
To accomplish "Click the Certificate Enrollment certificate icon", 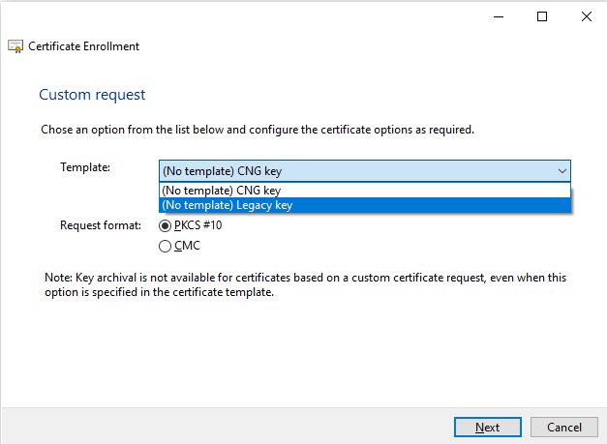I will 15,46.
